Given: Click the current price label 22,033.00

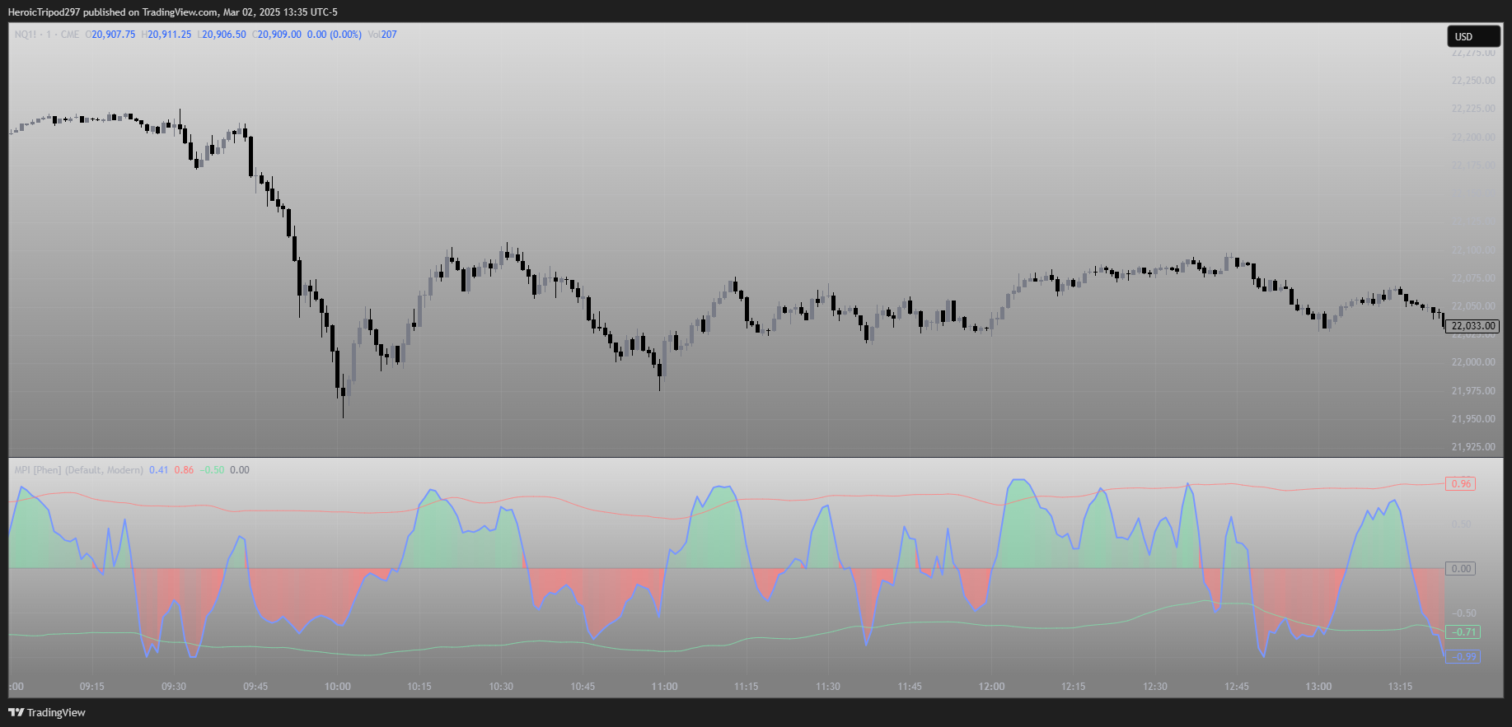Looking at the screenshot, I should click(1473, 326).
